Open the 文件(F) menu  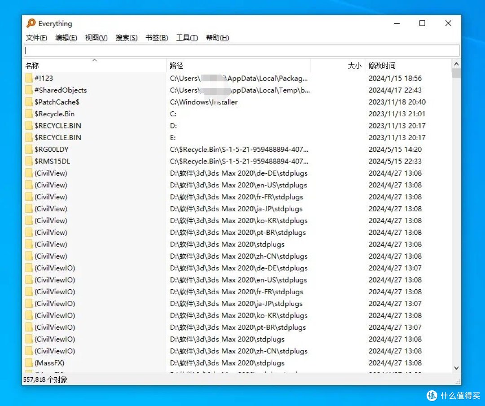(36, 38)
